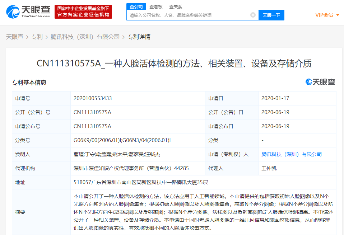The image size is (344, 235).
Task: Go to 天眼查 home breadcrumb
Action: tap(15, 37)
